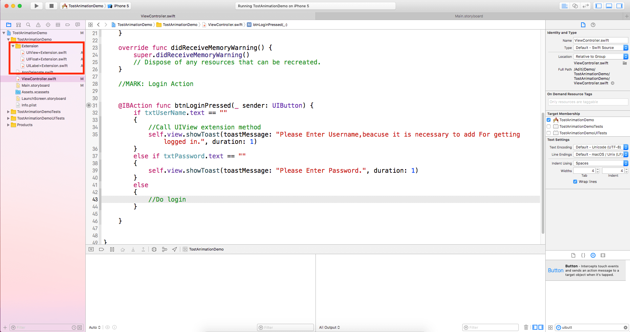Open the Find navigator search icon
This screenshot has height=332, width=630.
(28, 25)
